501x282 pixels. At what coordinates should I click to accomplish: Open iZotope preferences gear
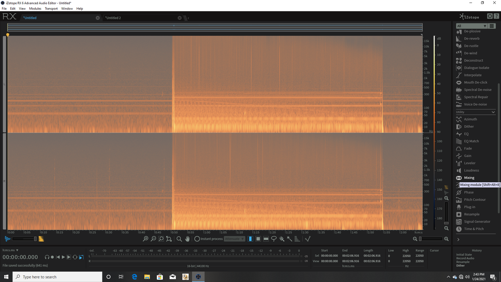(490, 16)
